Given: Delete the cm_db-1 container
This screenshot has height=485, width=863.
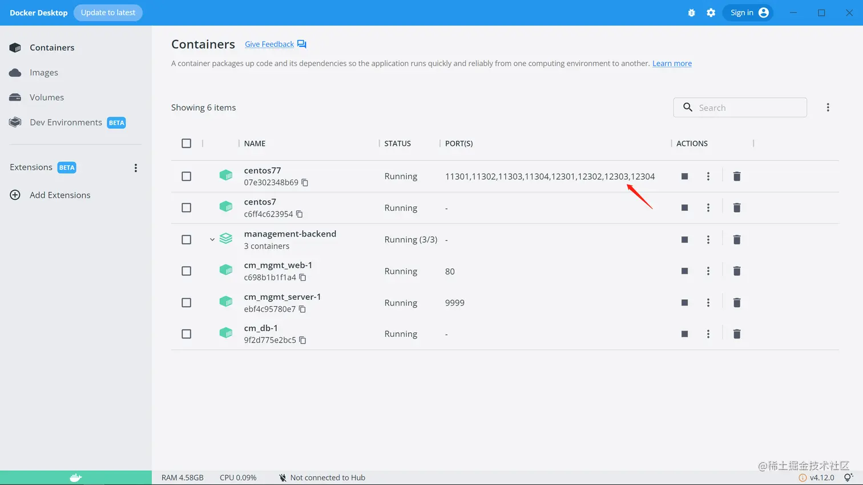Looking at the screenshot, I should tap(737, 334).
